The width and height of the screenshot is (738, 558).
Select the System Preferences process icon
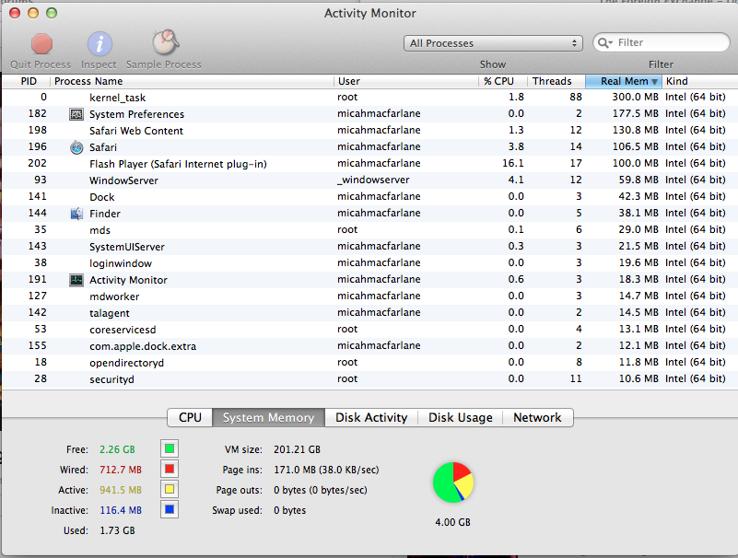pos(76,114)
